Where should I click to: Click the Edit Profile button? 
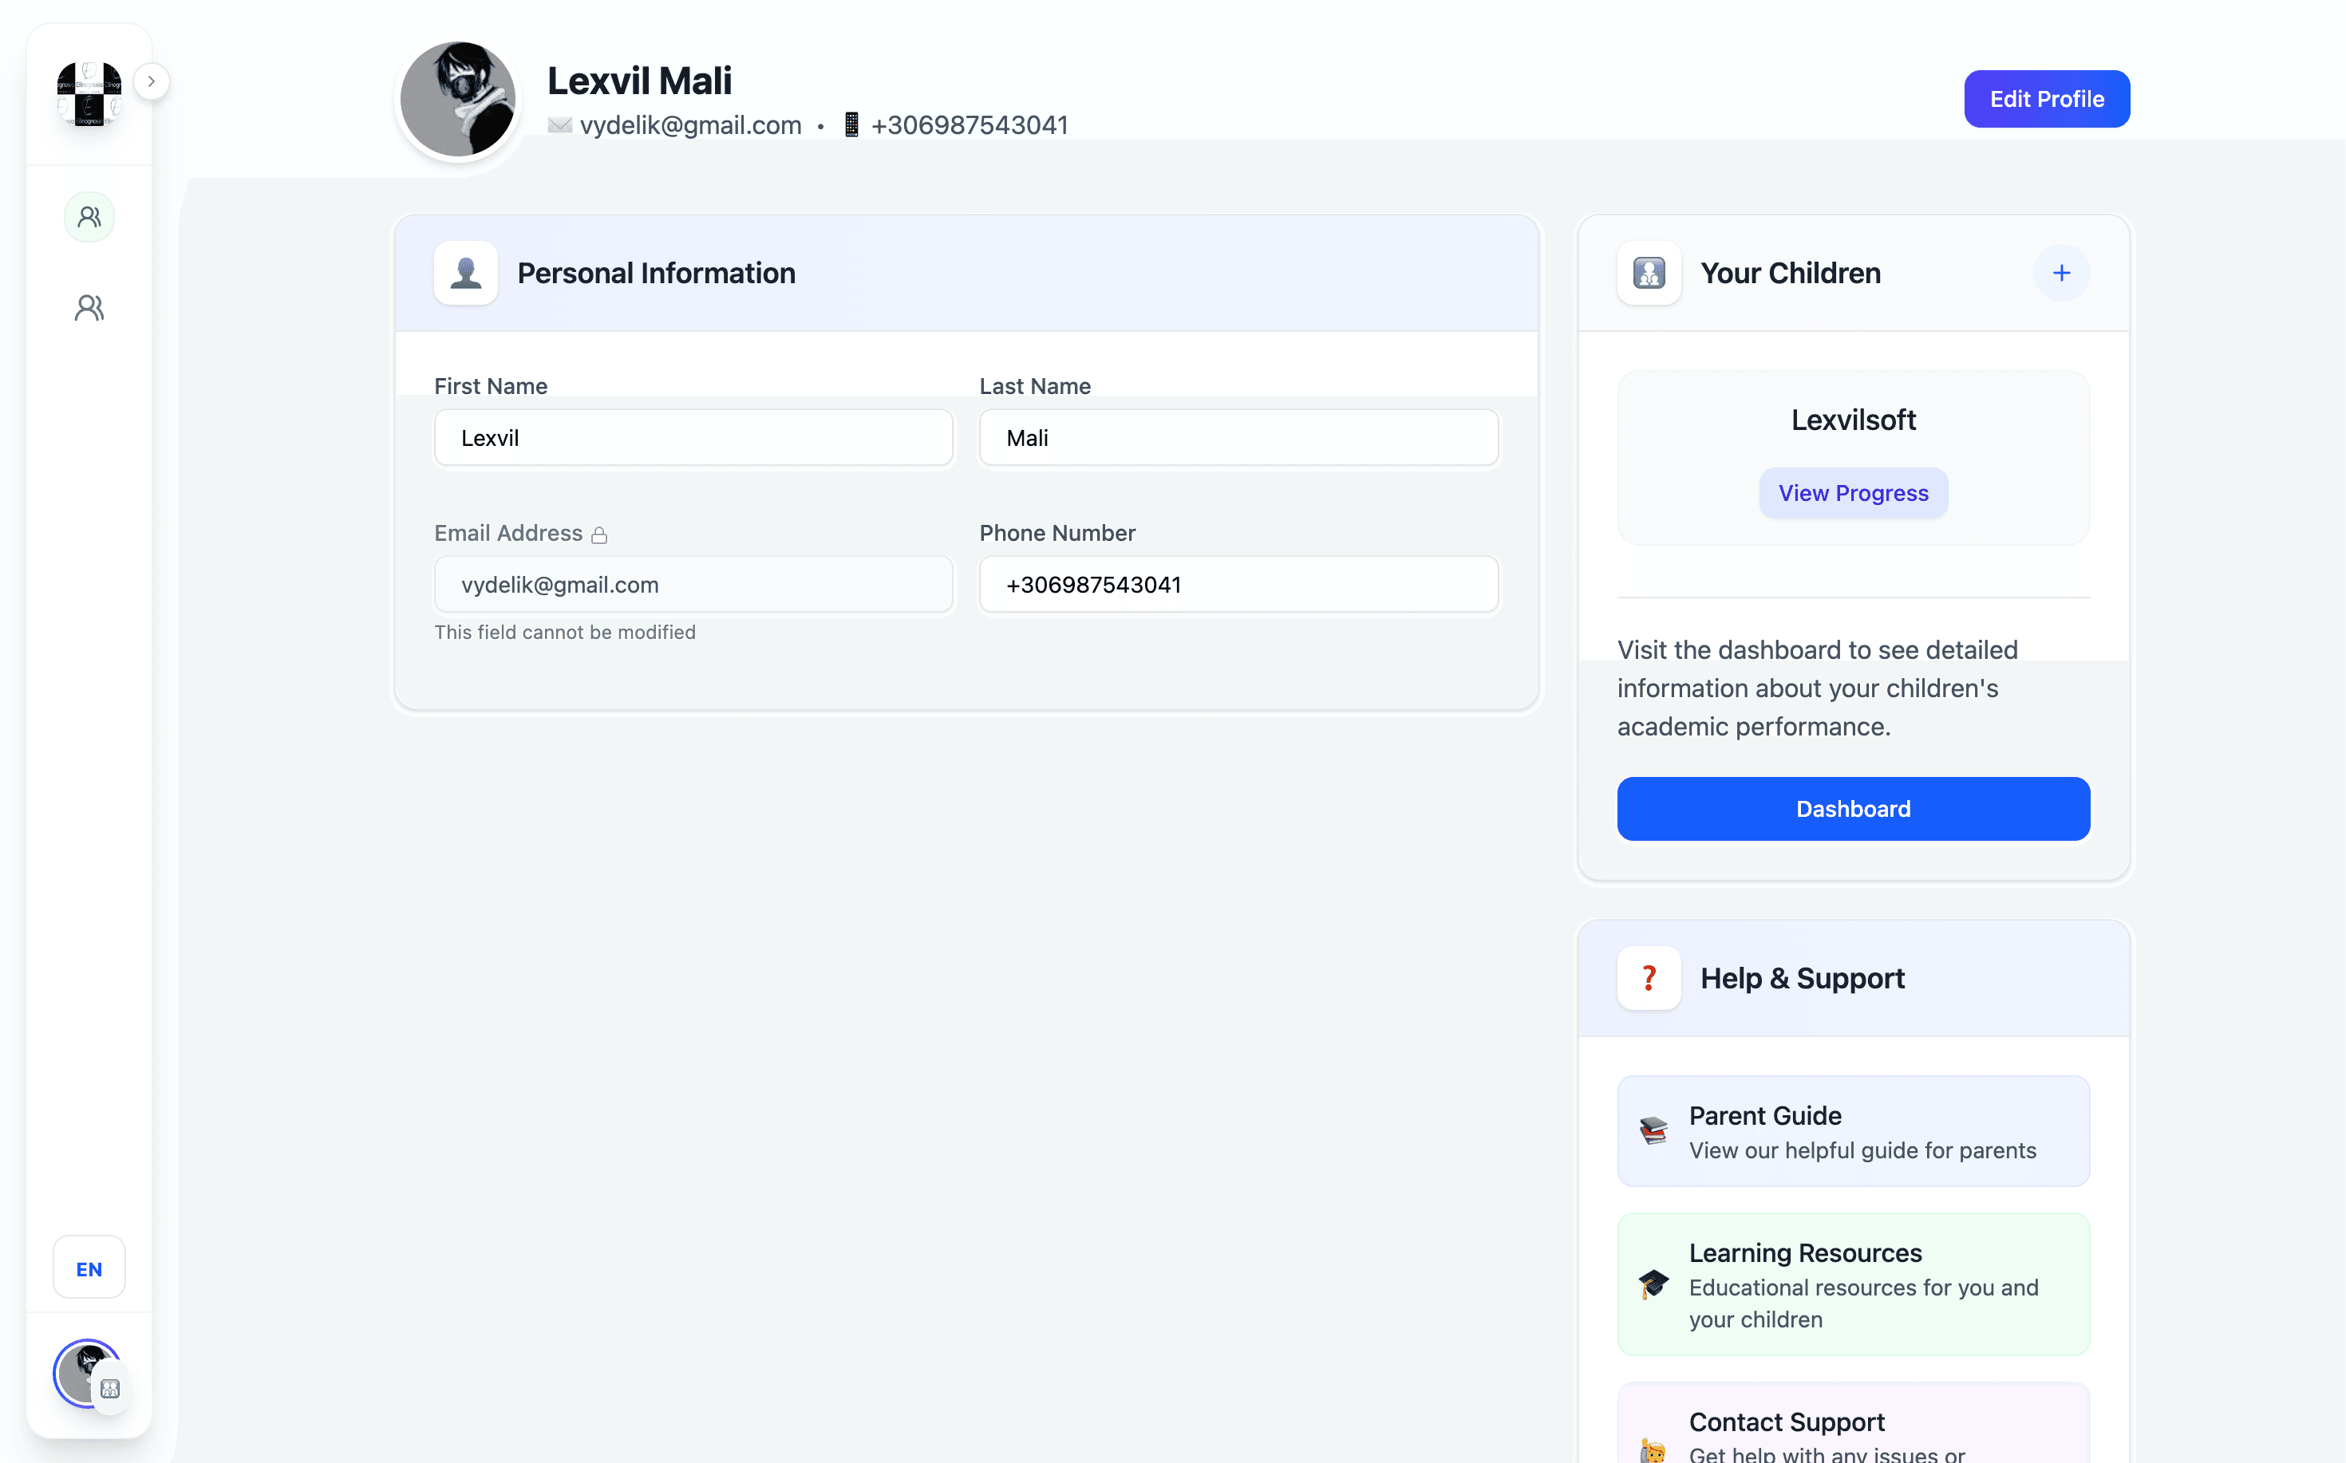tap(2047, 99)
